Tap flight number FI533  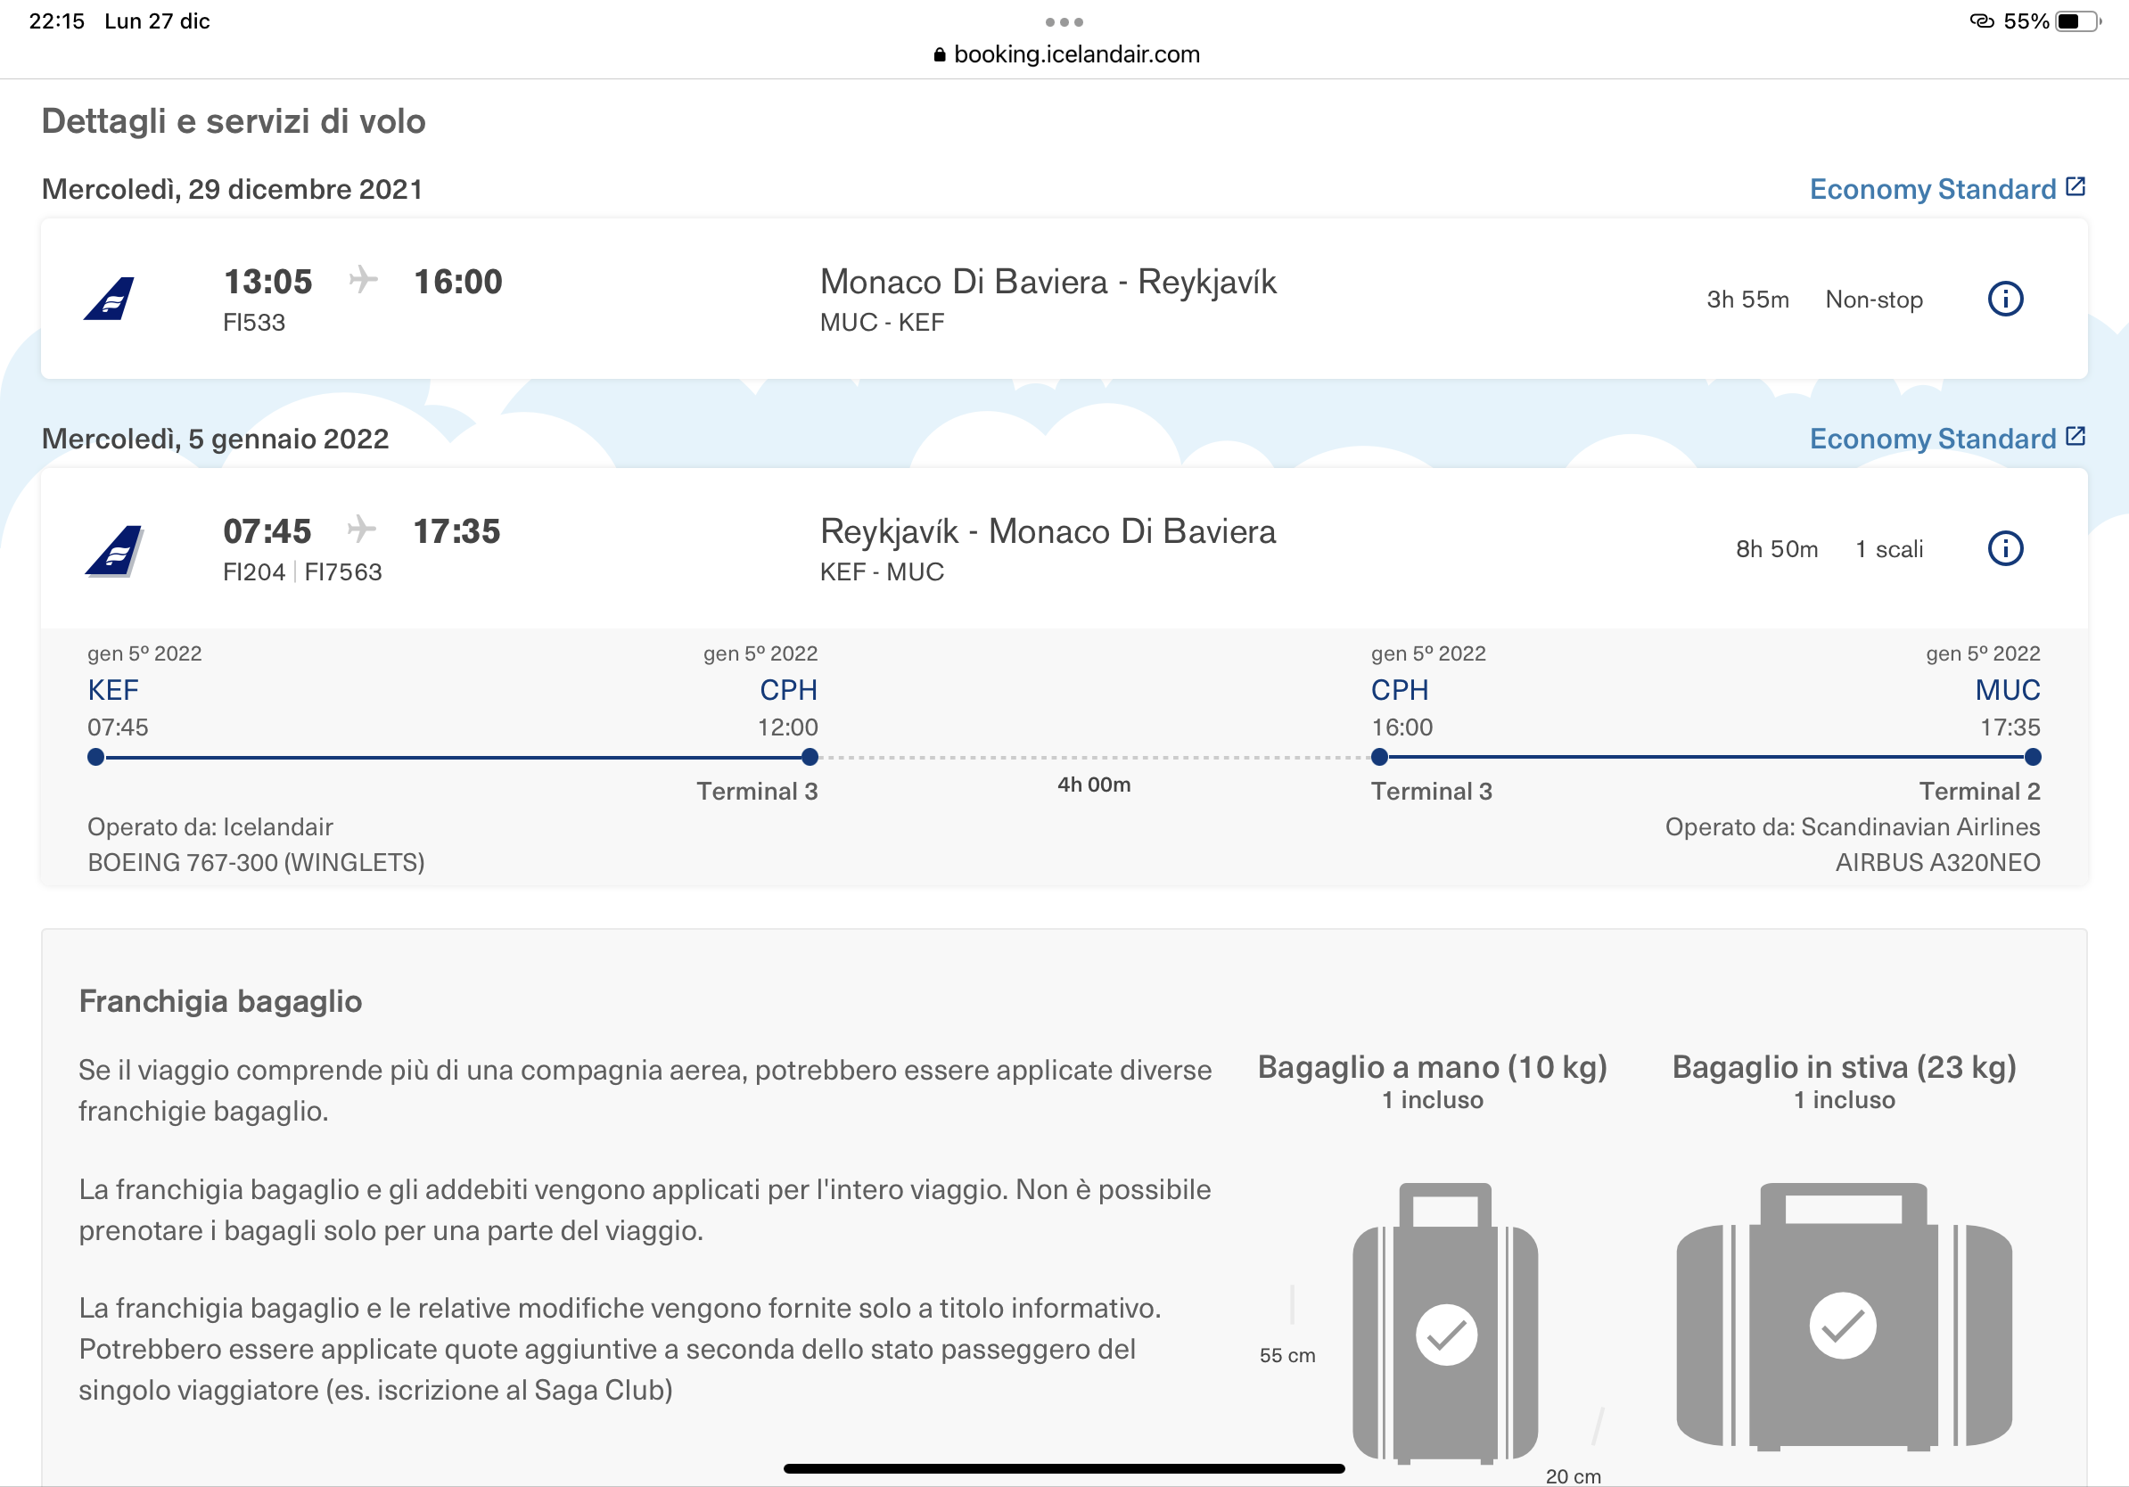click(254, 323)
